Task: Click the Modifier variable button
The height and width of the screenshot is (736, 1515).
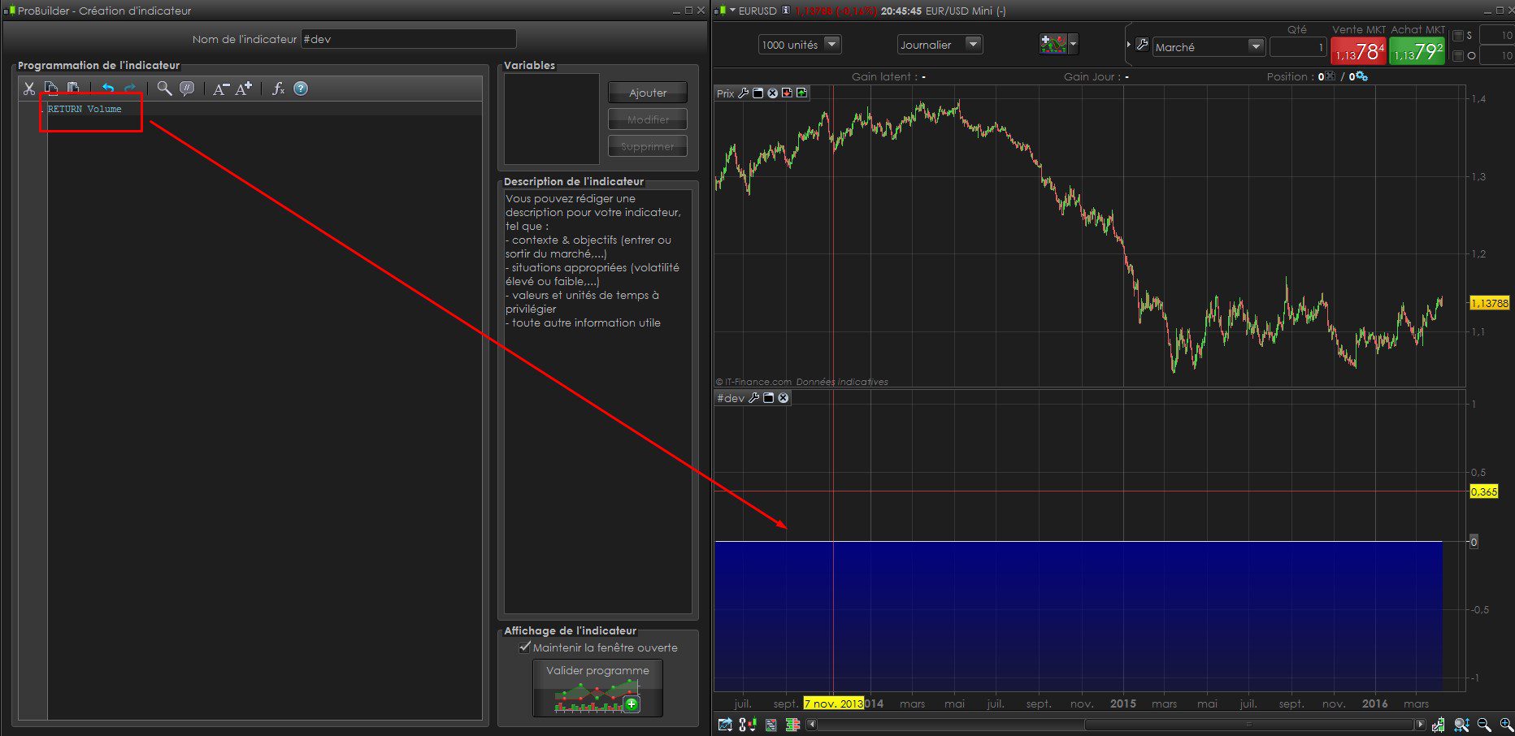Action: click(x=648, y=119)
